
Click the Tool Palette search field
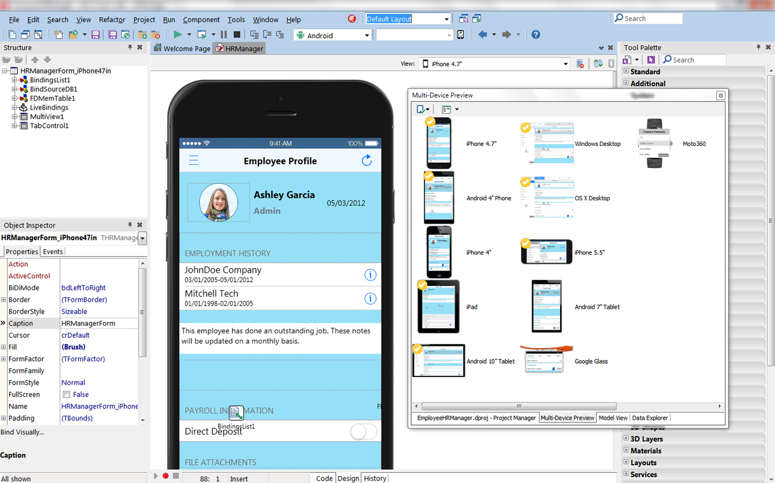[694, 60]
